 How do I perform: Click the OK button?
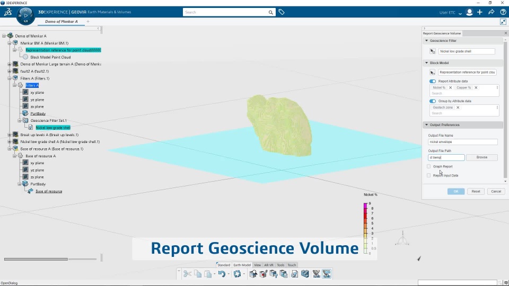456,191
